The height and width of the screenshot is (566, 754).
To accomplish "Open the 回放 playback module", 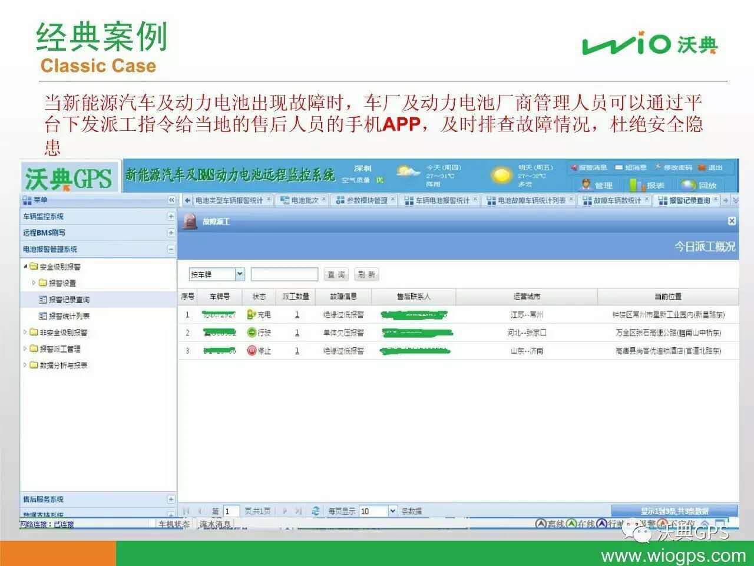I will [x=698, y=185].
